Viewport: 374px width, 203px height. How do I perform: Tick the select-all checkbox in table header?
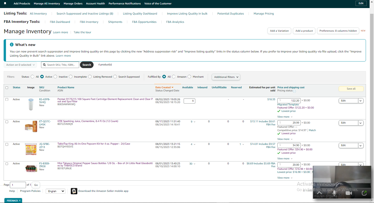pyautogui.click(x=7, y=88)
